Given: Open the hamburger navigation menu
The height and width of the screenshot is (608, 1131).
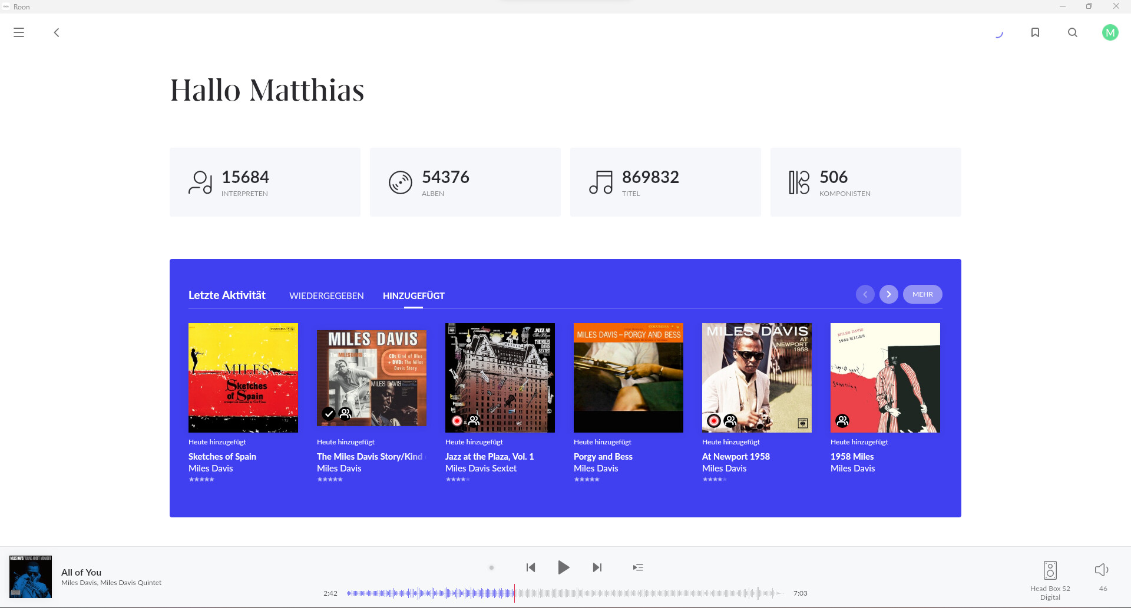Looking at the screenshot, I should [19, 32].
